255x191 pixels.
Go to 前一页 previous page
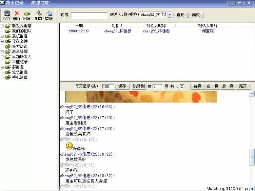pos(212,86)
